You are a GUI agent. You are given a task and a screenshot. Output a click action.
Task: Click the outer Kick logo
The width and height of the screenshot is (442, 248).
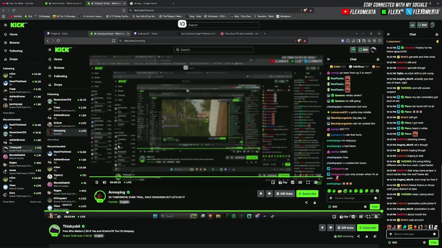(x=19, y=25)
